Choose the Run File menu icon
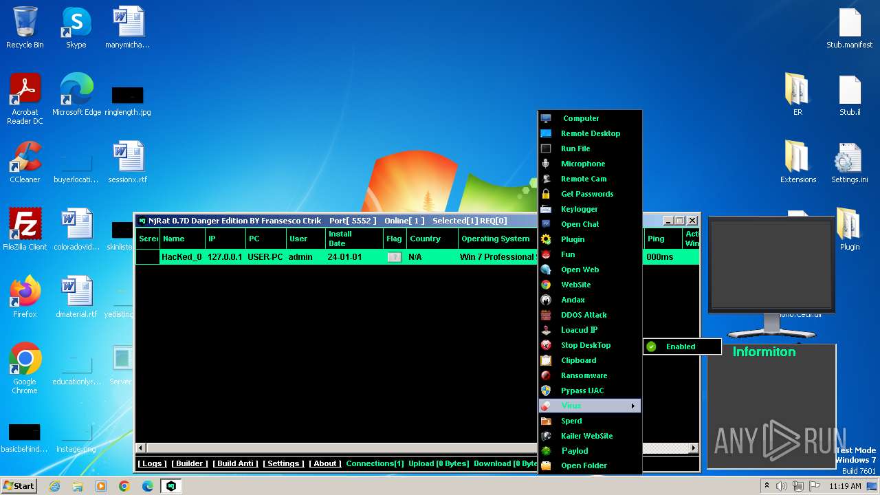 (x=546, y=148)
